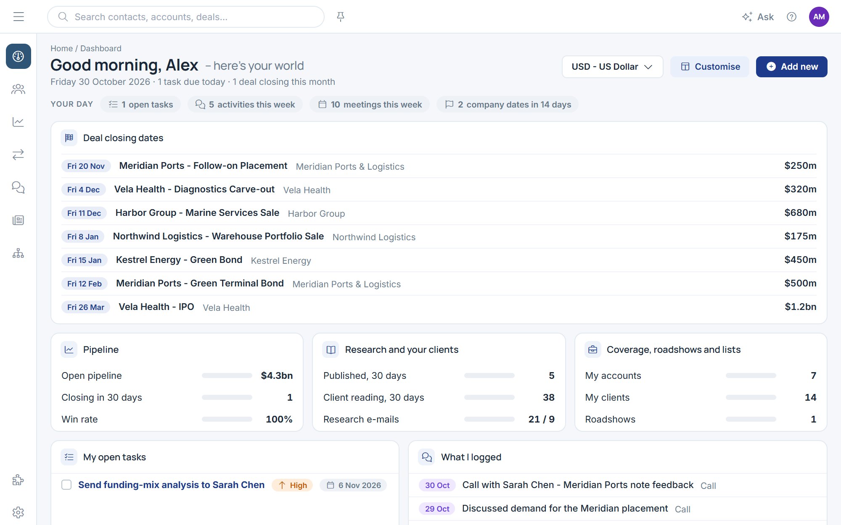
Task: Click the What I logged chat icon
Action: (x=427, y=457)
